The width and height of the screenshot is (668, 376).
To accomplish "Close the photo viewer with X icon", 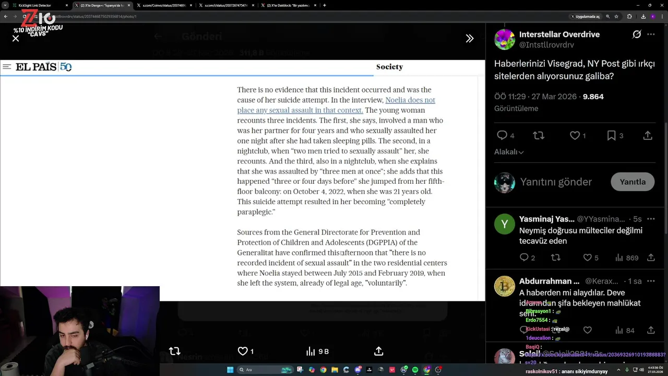I will coord(16,39).
